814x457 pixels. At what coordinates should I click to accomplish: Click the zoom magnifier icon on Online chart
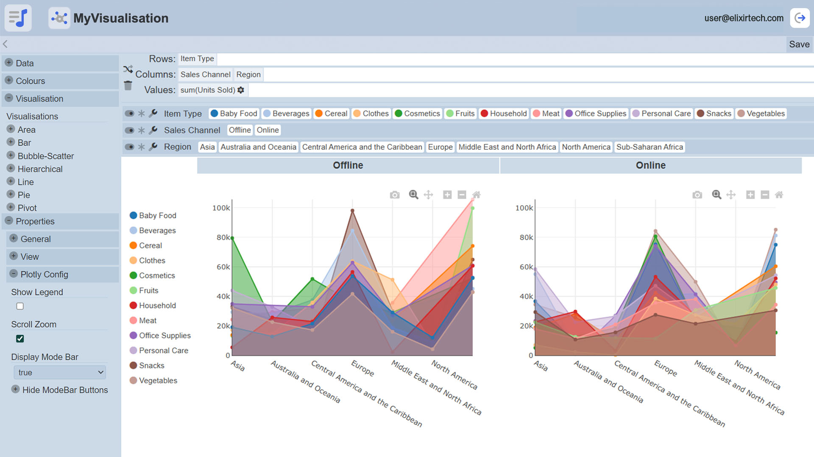(716, 195)
